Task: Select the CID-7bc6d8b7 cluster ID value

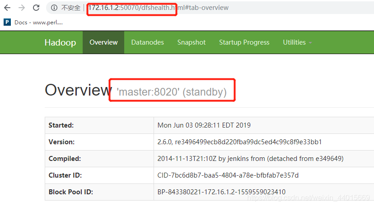Action: pos(228,175)
